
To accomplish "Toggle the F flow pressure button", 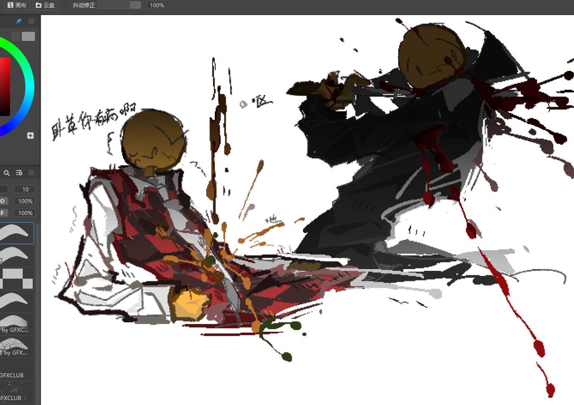I will [3, 213].
